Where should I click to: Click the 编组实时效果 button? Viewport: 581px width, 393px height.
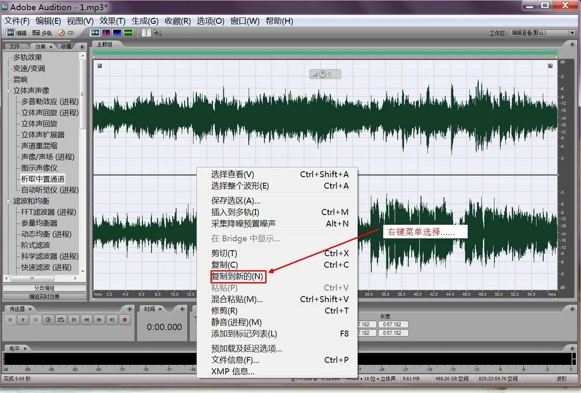(44, 297)
